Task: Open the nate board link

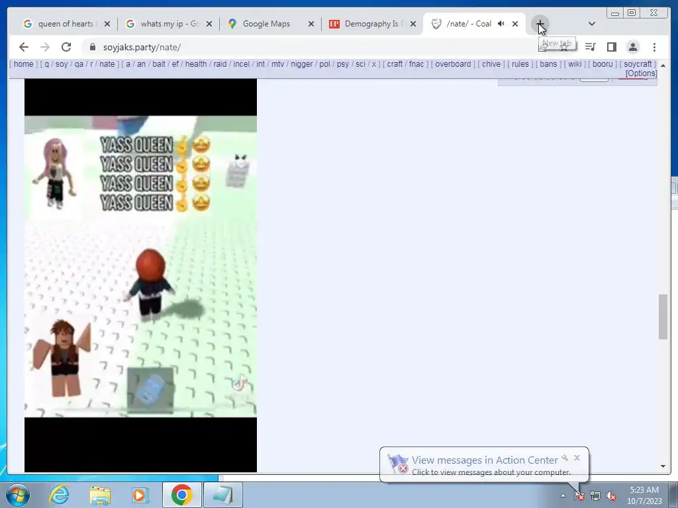Action: (x=107, y=64)
